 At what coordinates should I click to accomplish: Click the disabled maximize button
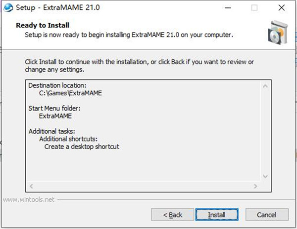click(254, 8)
